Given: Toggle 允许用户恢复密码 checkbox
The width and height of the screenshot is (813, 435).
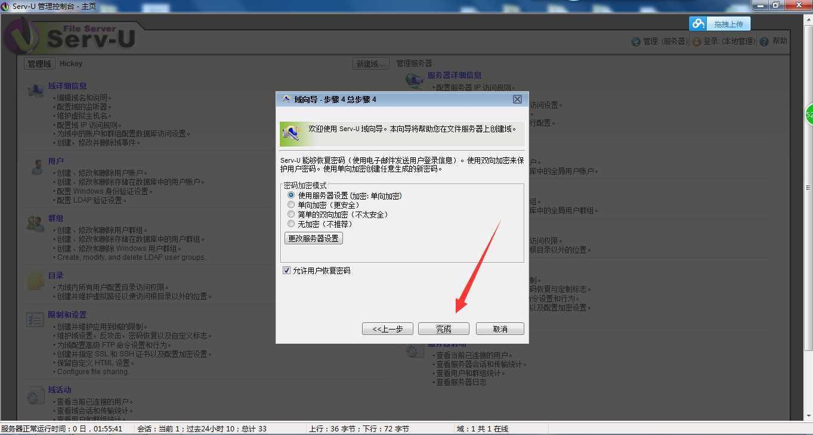Looking at the screenshot, I should click(x=287, y=271).
